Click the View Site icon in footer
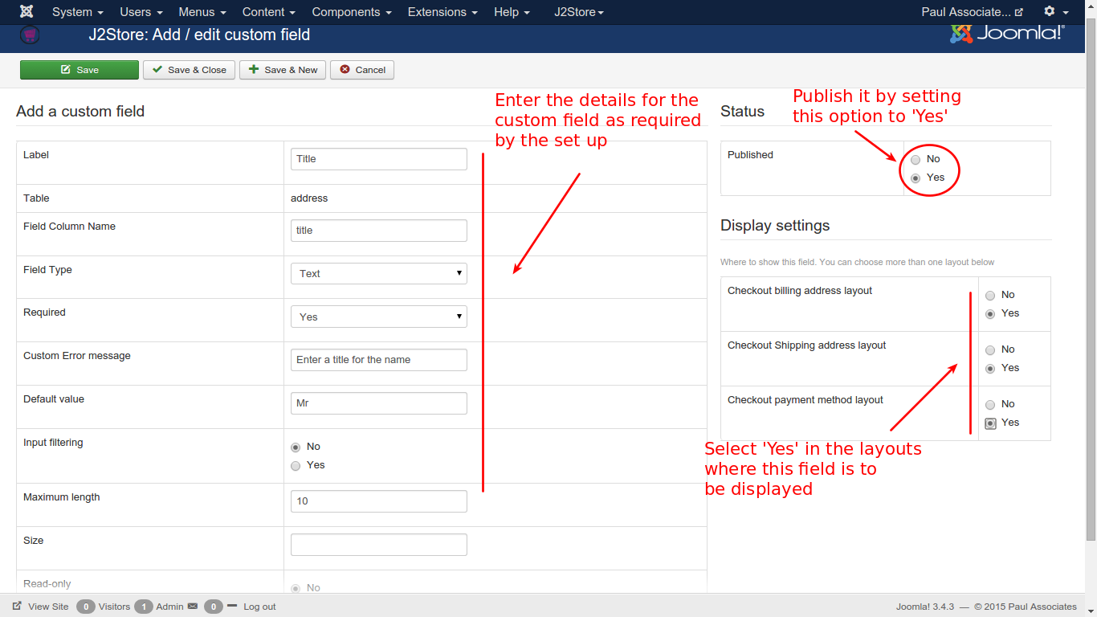 [17, 607]
